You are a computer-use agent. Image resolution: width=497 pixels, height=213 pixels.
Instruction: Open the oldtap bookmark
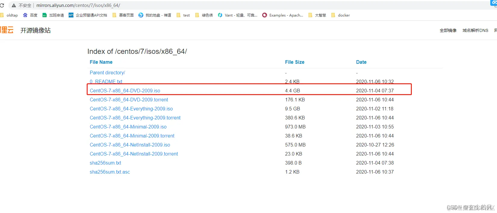9,15
